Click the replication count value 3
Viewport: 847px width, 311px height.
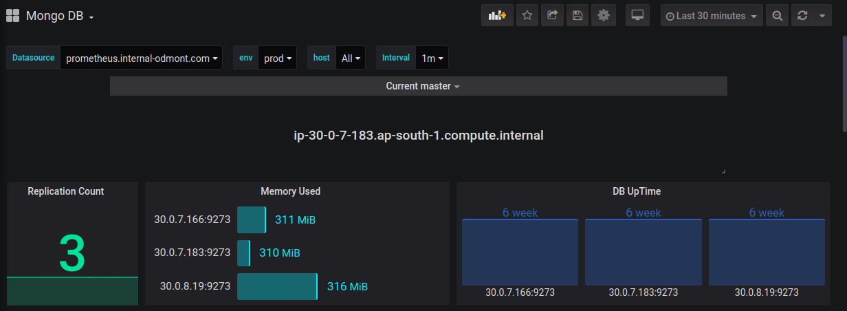72,253
